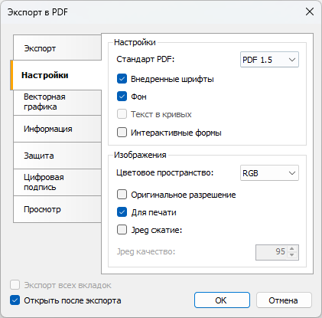Image resolution: width=322 pixels, height=318 pixels.
Task: Open the Цветовое пространство RGB dropdown
Action: 269,173
